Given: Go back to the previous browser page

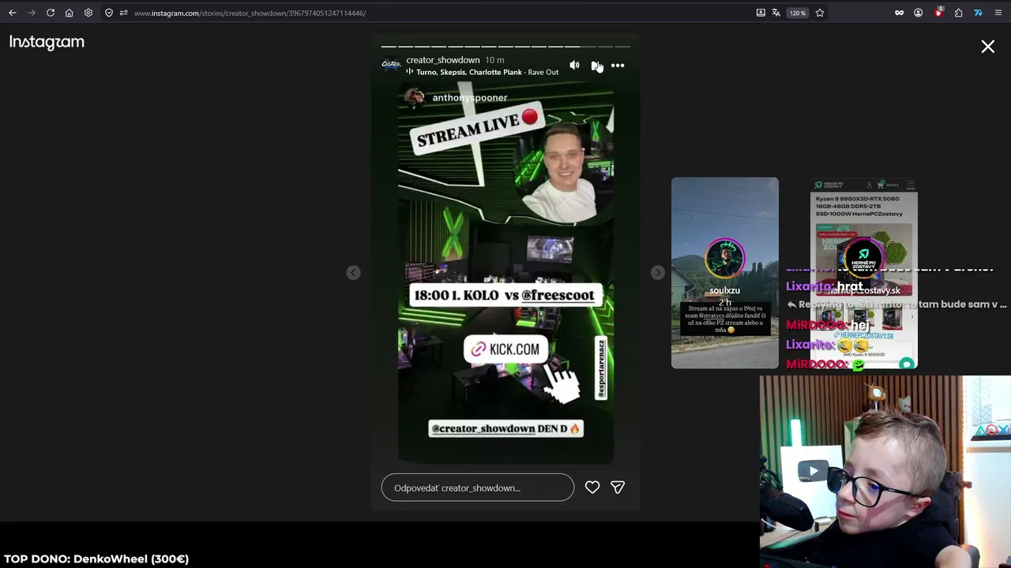Looking at the screenshot, I should pos(13,13).
